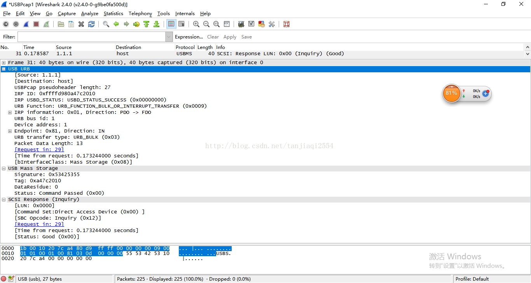Jump to the last packet

tap(157, 24)
